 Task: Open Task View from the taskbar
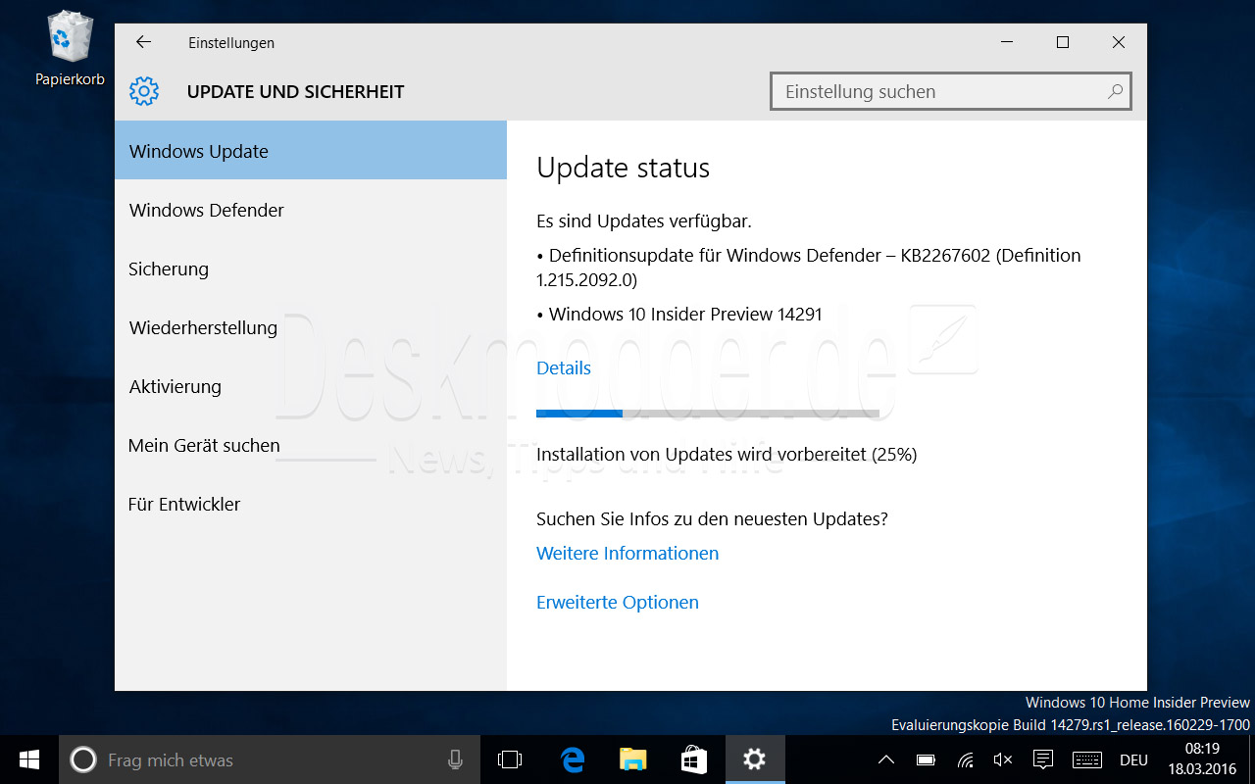click(x=510, y=759)
